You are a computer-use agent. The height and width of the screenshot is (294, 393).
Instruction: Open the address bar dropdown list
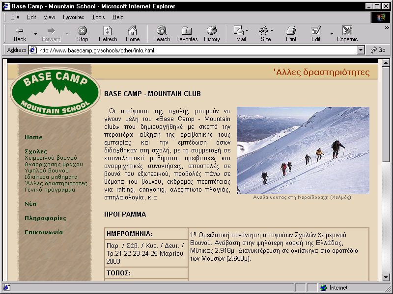[x=361, y=50]
